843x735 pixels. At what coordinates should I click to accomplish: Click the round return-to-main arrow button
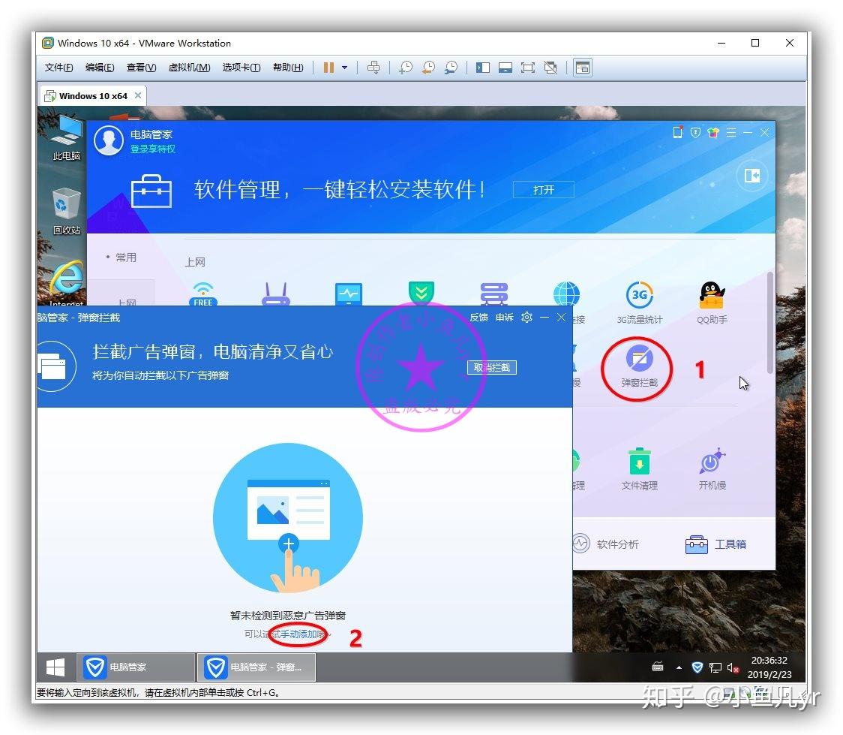[x=751, y=176]
